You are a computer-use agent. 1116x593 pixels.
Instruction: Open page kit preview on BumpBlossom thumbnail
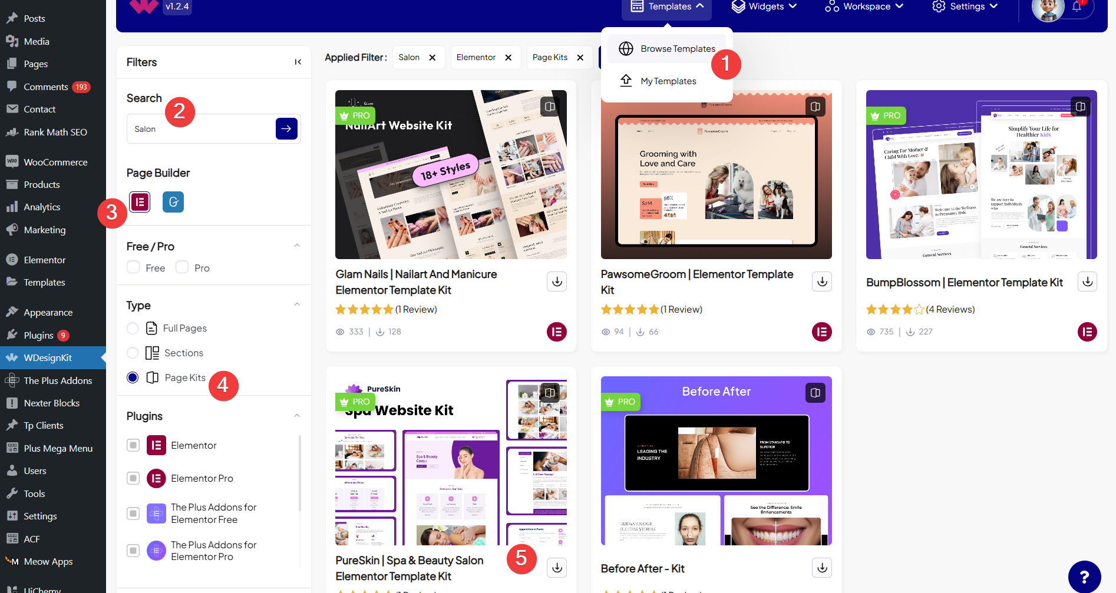point(1081,107)
